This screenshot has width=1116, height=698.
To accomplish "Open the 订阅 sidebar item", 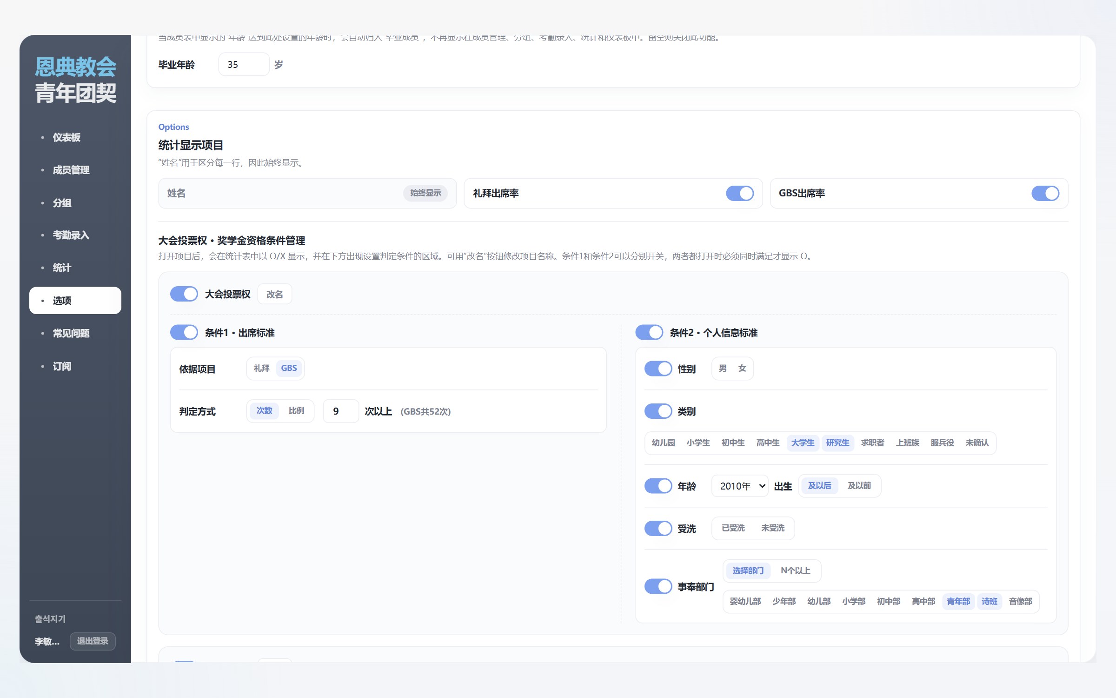I will click(x=75, y=366).
